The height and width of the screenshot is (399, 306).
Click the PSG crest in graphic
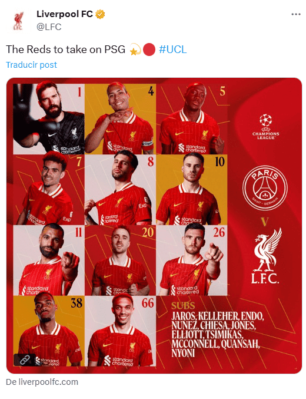click(x=265, y=187)
